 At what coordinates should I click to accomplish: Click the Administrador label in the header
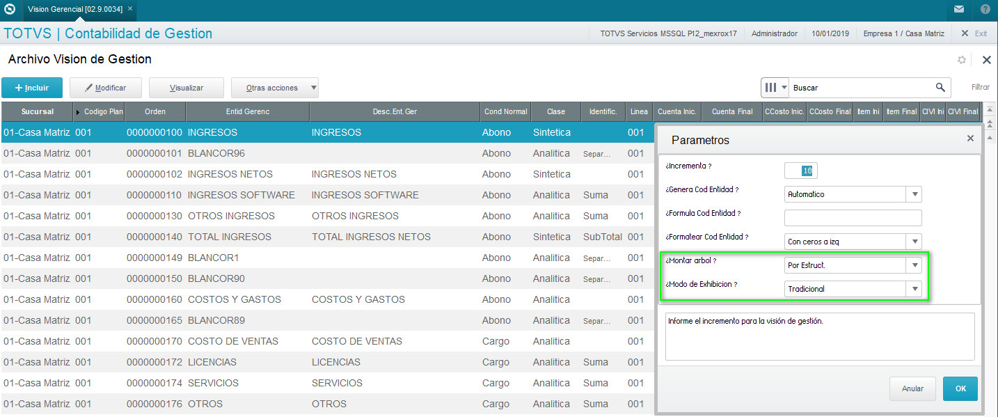click(775, 33)
